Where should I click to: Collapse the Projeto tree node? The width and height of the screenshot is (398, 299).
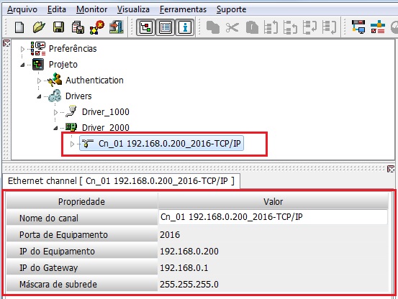point(22,65)
